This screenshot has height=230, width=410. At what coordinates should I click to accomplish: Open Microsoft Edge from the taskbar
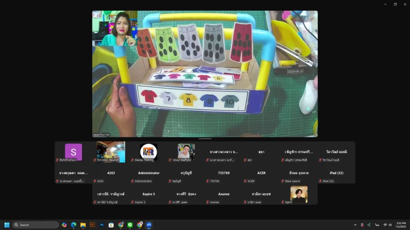point(74,225)
